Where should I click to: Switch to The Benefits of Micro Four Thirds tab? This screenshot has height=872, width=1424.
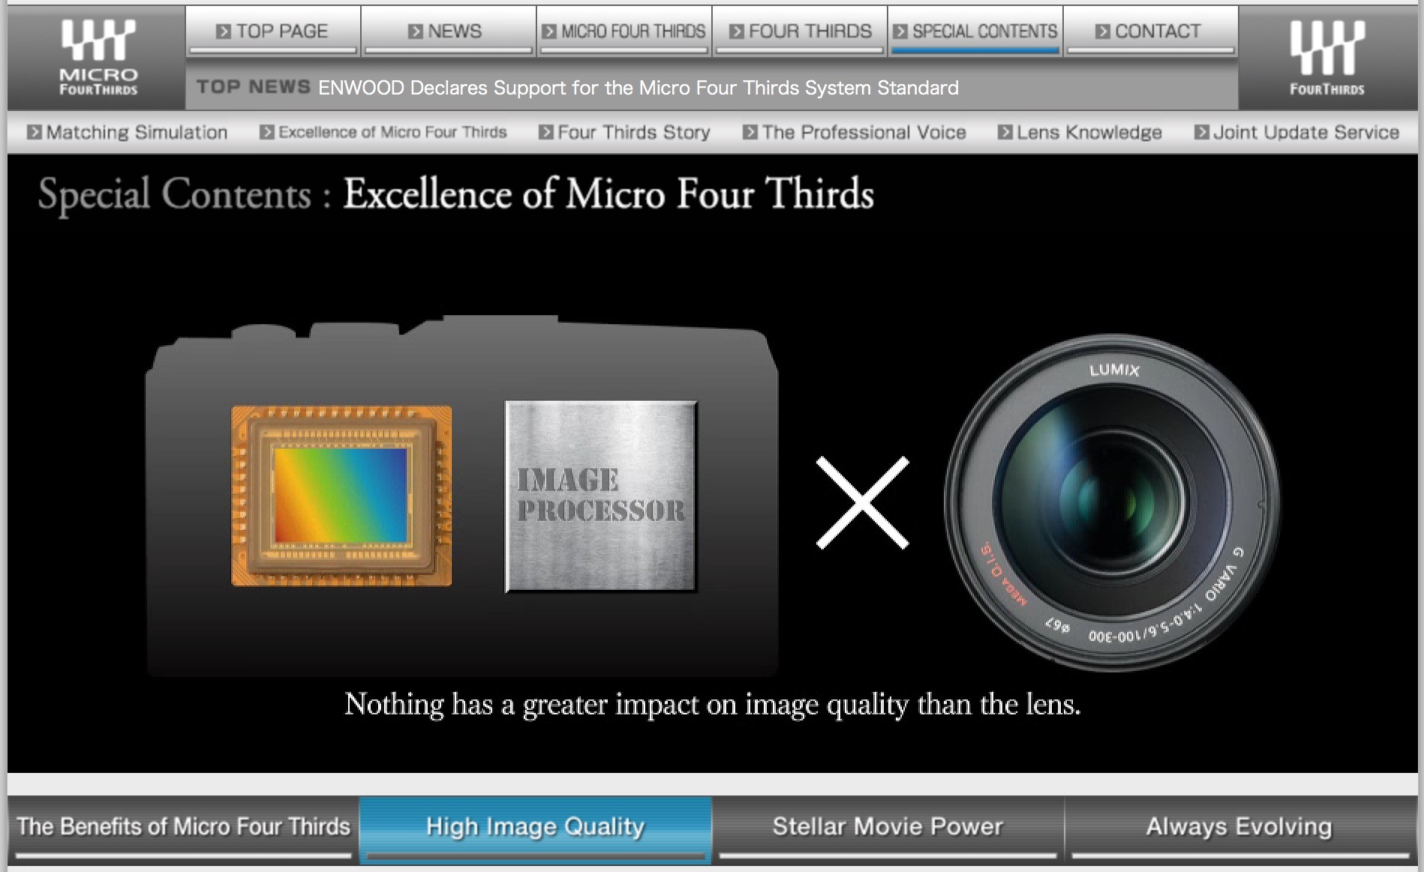coord(184,828)
